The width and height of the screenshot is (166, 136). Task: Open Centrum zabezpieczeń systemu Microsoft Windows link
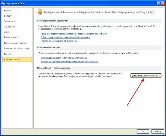coord(64,58)
